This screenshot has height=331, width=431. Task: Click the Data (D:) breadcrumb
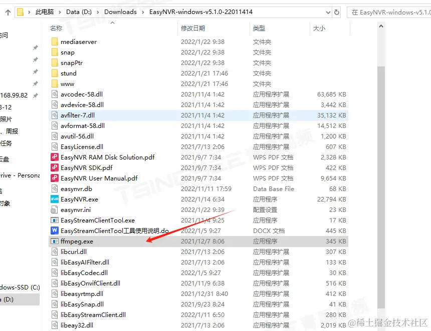(x=79, y=12)
